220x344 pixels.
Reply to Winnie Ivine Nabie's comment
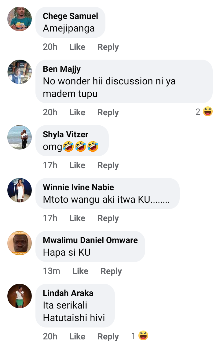pos(108,218)
